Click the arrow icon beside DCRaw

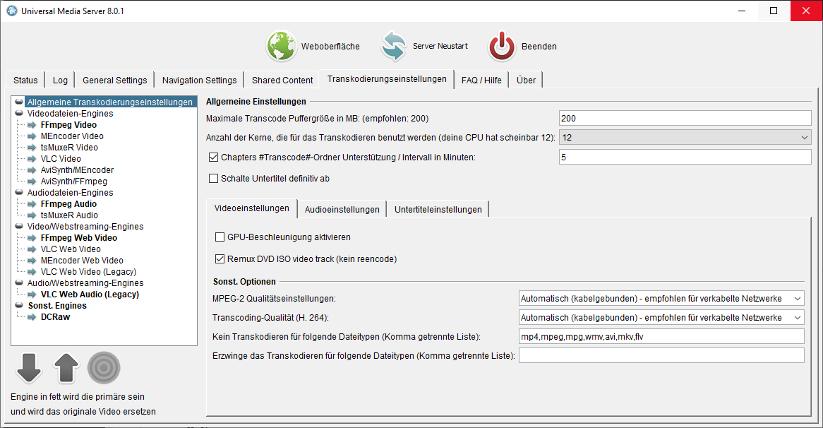[x=32, y=317]
